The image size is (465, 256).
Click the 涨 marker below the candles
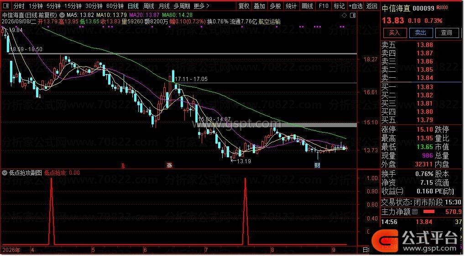click(169, 165)
